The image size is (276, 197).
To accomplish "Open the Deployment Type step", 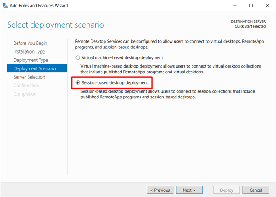I will point(31,60).
